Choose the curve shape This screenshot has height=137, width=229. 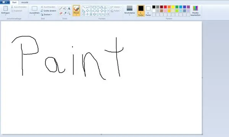point(87,7)
